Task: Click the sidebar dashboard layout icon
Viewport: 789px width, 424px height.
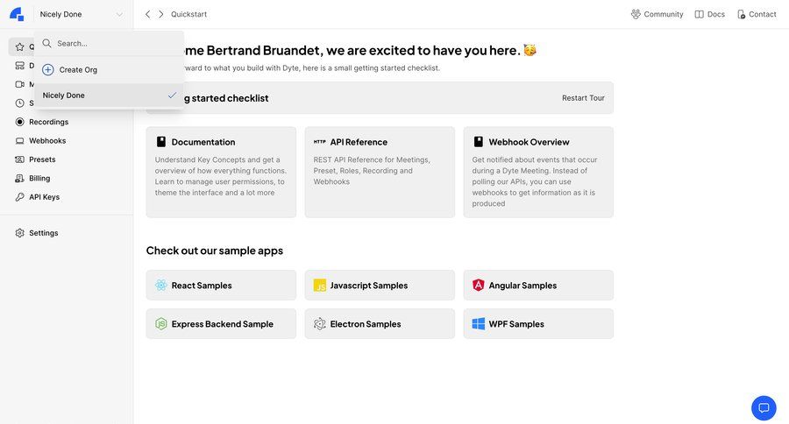Action: click(x=19, y=66)
